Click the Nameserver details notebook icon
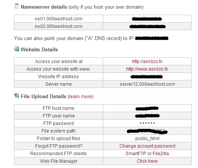The height and width of the screenshot is (168, 198). pos(17,6)
